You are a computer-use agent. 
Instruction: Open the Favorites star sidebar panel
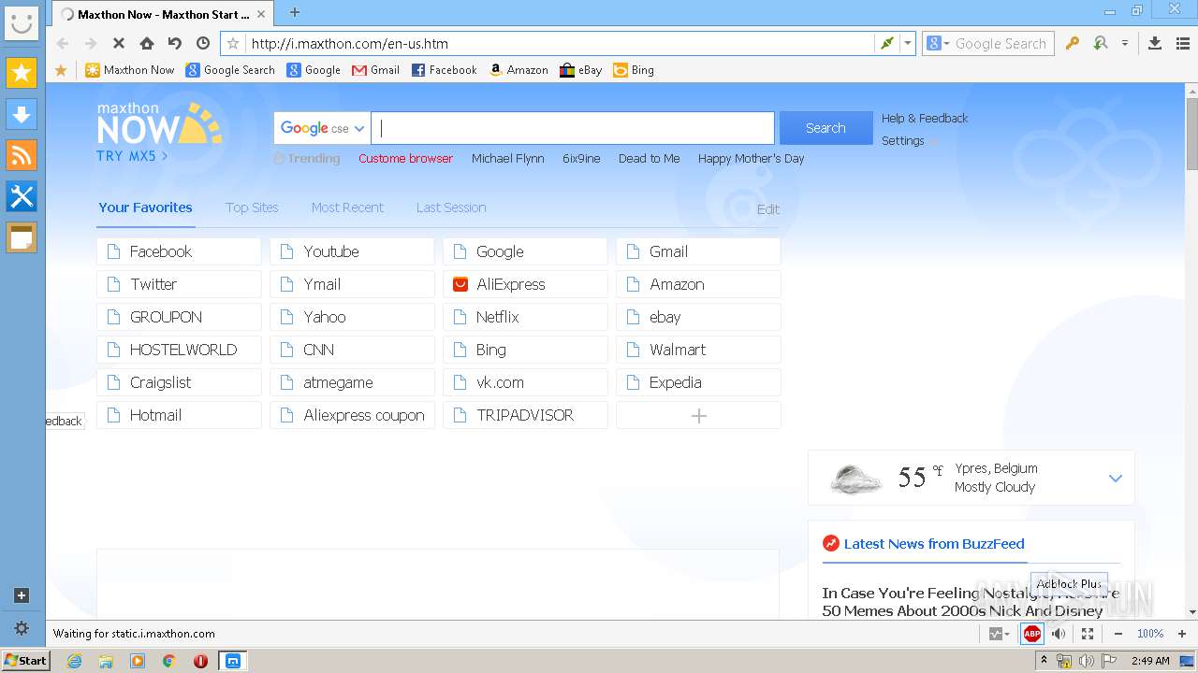tap(22, 73)
